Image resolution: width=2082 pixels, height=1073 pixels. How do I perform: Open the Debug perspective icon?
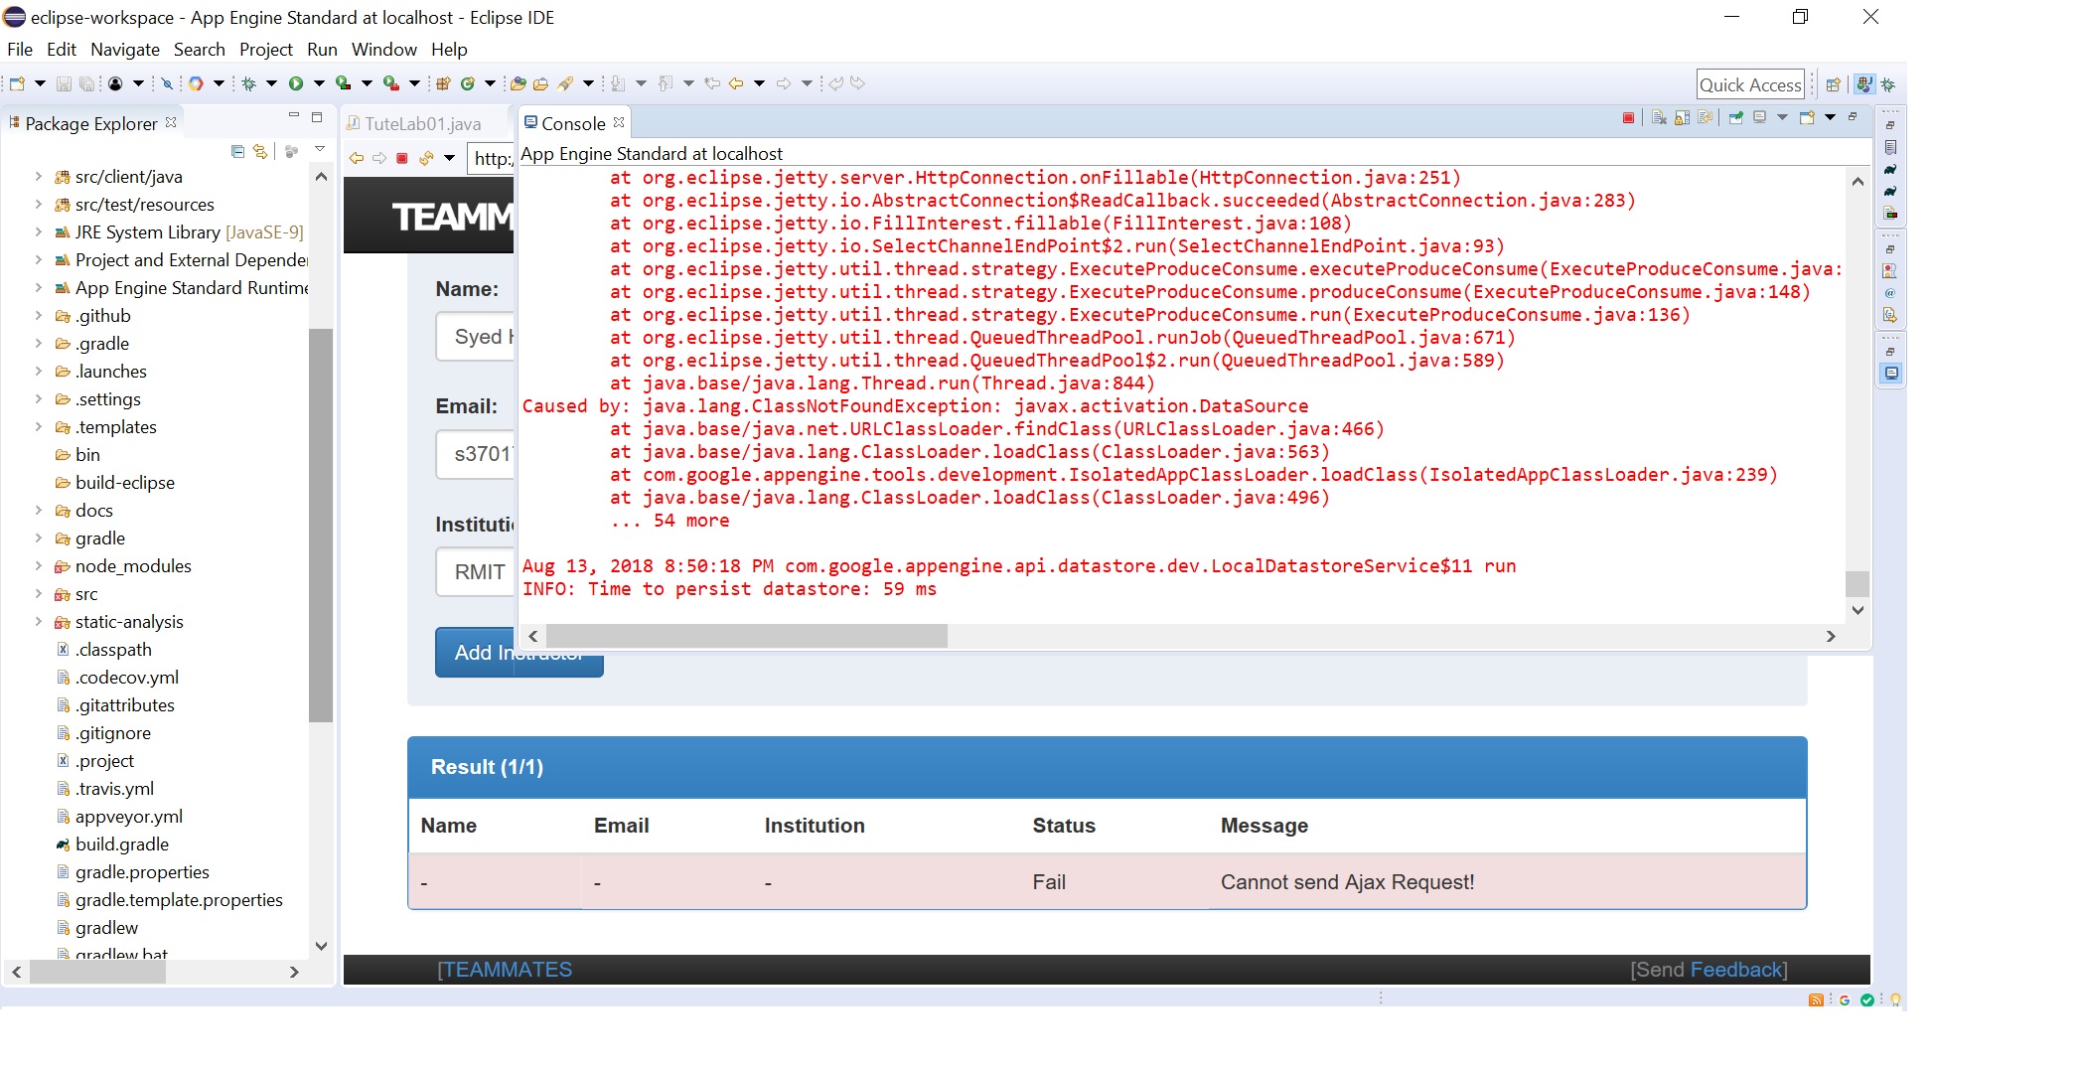click(x=1888, y=84)
